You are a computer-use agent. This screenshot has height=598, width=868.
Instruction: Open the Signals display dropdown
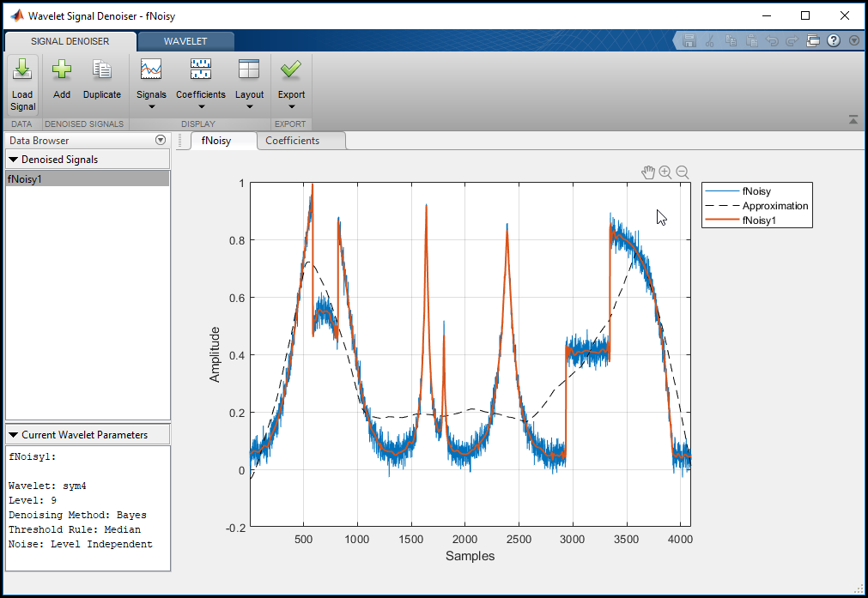[x=151, y=94]
